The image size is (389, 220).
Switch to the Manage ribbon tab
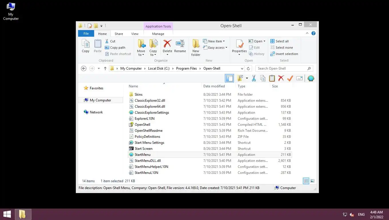pos(158,34)
